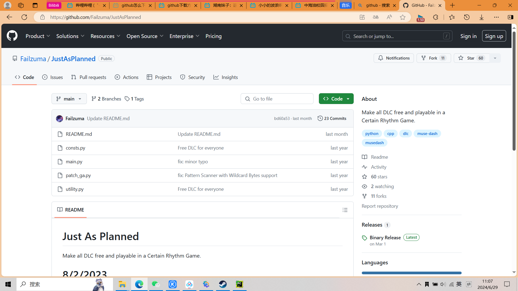Viewport: 518px width, 291px height.
Task: Click the Go to file search box
Action: (x=277, y=99)
